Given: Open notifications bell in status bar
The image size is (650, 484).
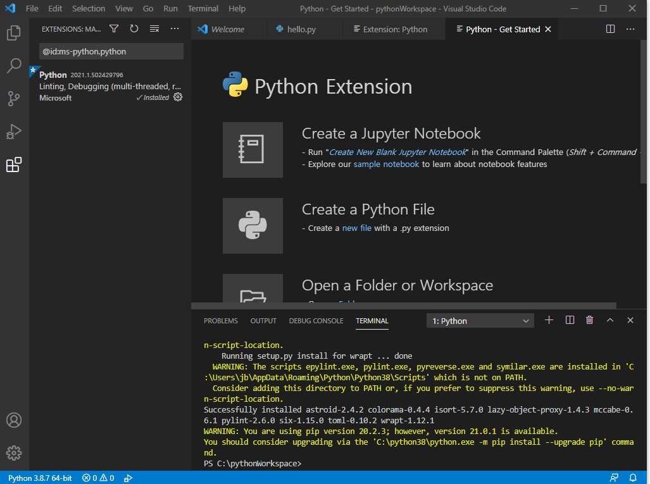Looking at the screenshot, I should (x=633, y=478).
